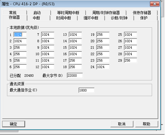The height and width of the screenshot is (135, 165).
Task: Click priority 12 local data field
Action: point(48,67)
